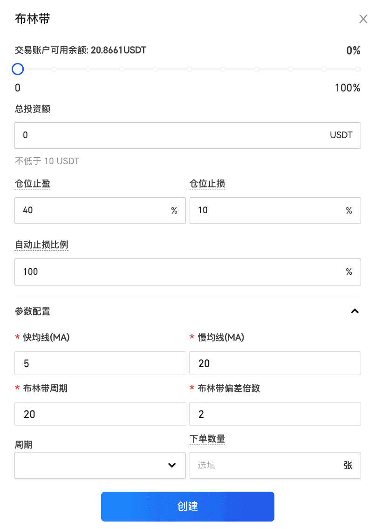Click the slider's middle 50% dot
382x529 pixels.
click(x=189, y=70)
